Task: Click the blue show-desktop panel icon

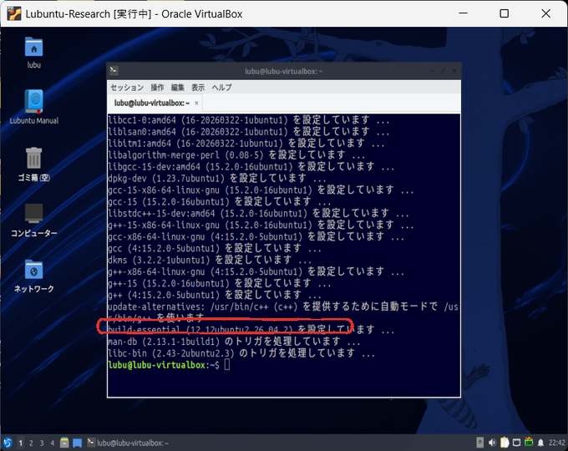Action: point(77,443)
